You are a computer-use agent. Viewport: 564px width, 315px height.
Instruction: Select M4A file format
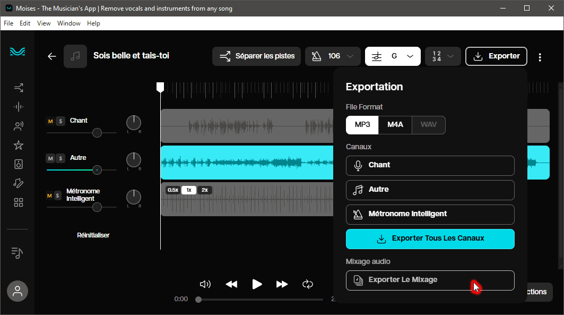[395, 125]
